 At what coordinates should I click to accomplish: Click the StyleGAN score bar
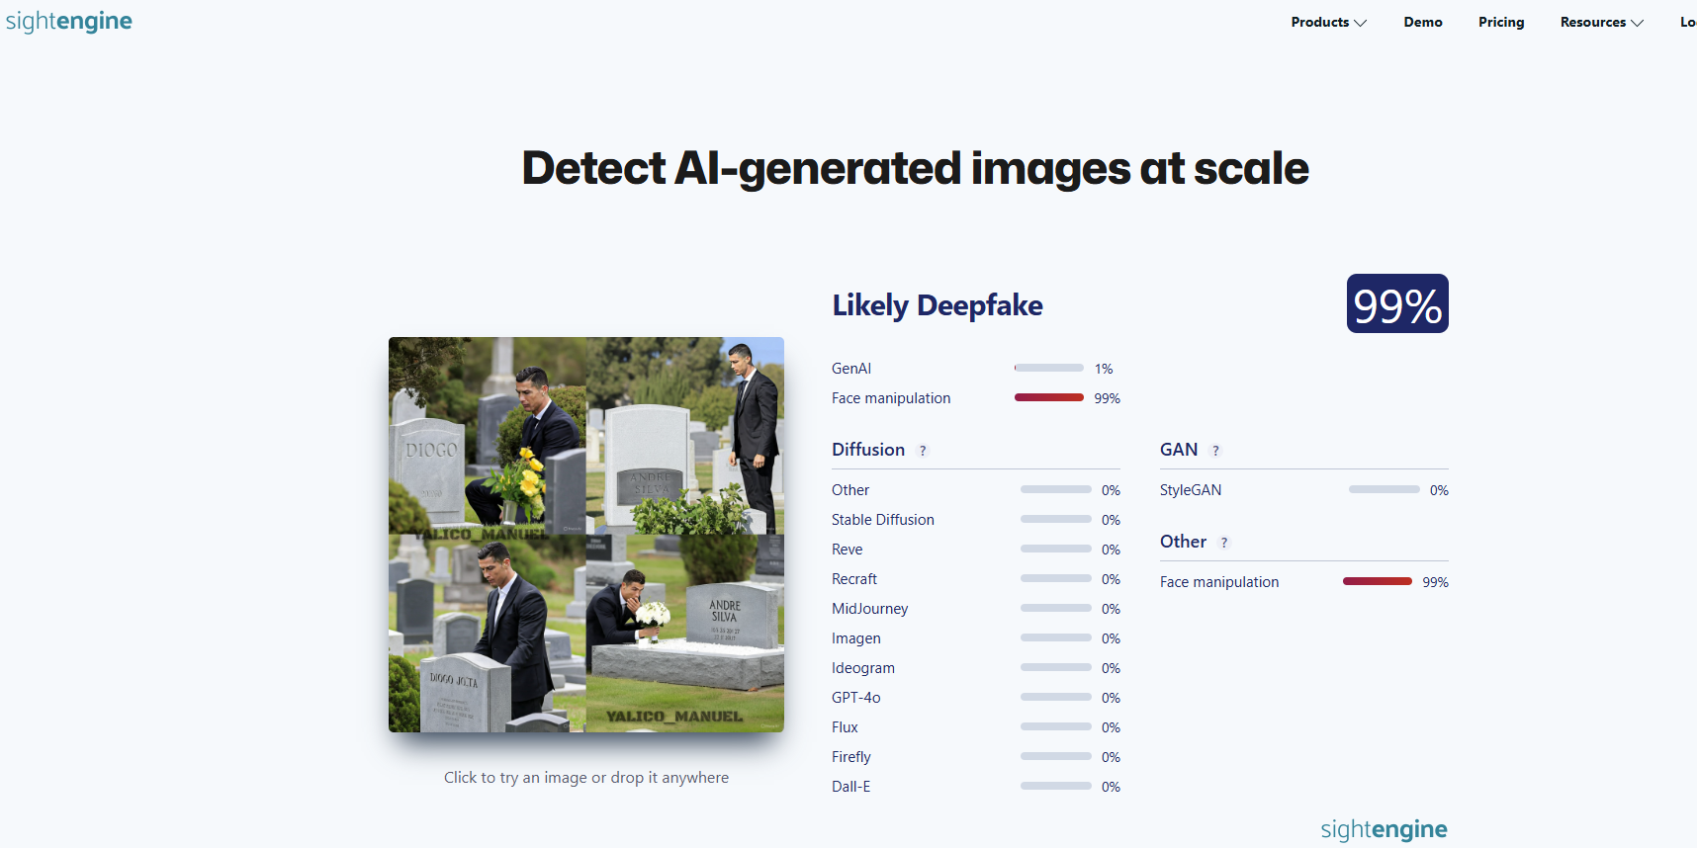1384,489
